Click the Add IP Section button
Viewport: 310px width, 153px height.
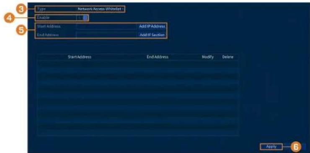point(152,35)
